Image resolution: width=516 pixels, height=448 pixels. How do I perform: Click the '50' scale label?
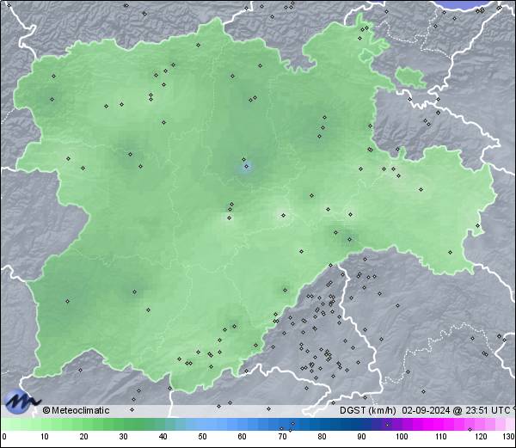[202, 437]
